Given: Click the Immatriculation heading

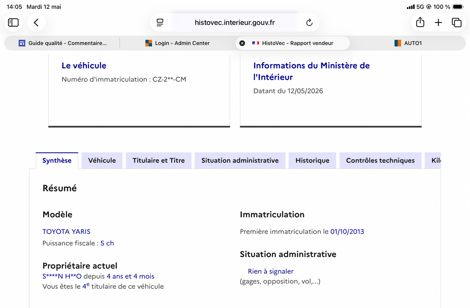Looking at the screenshot, I should pyautogui.click(x=272, y=214).
